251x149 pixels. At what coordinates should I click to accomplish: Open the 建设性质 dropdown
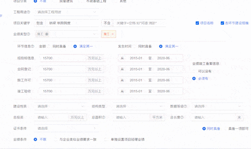point(60,106)
